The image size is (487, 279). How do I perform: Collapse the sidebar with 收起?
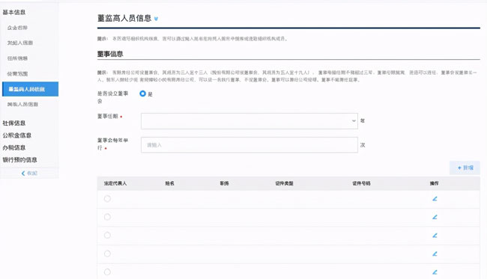(x=29, y=174)
